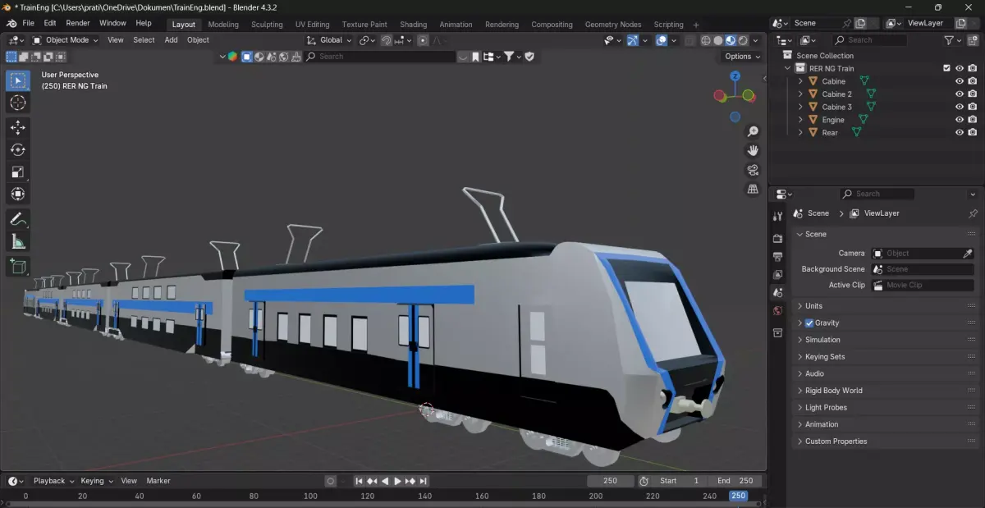Screen dimensions: 985x508
Task: Exclude RER NG Train collection checkbox
Action: [946, 68]
